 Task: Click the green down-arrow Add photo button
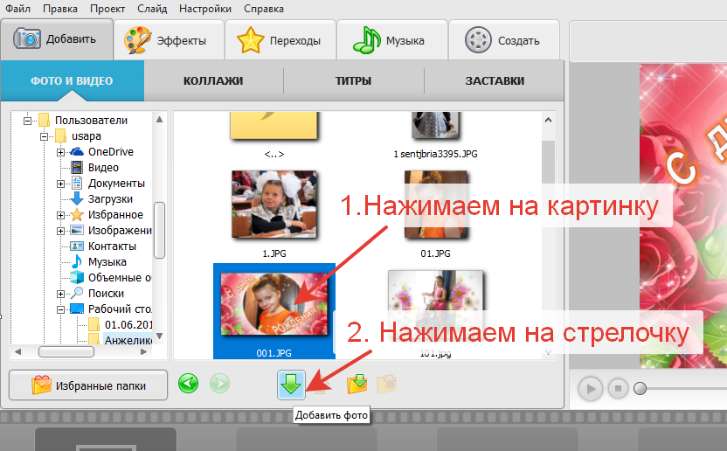291,385
